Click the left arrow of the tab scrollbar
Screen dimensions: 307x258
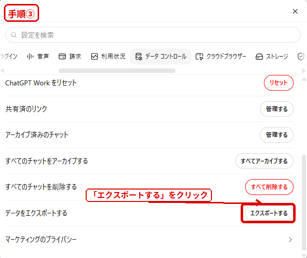tap(2, 70)
